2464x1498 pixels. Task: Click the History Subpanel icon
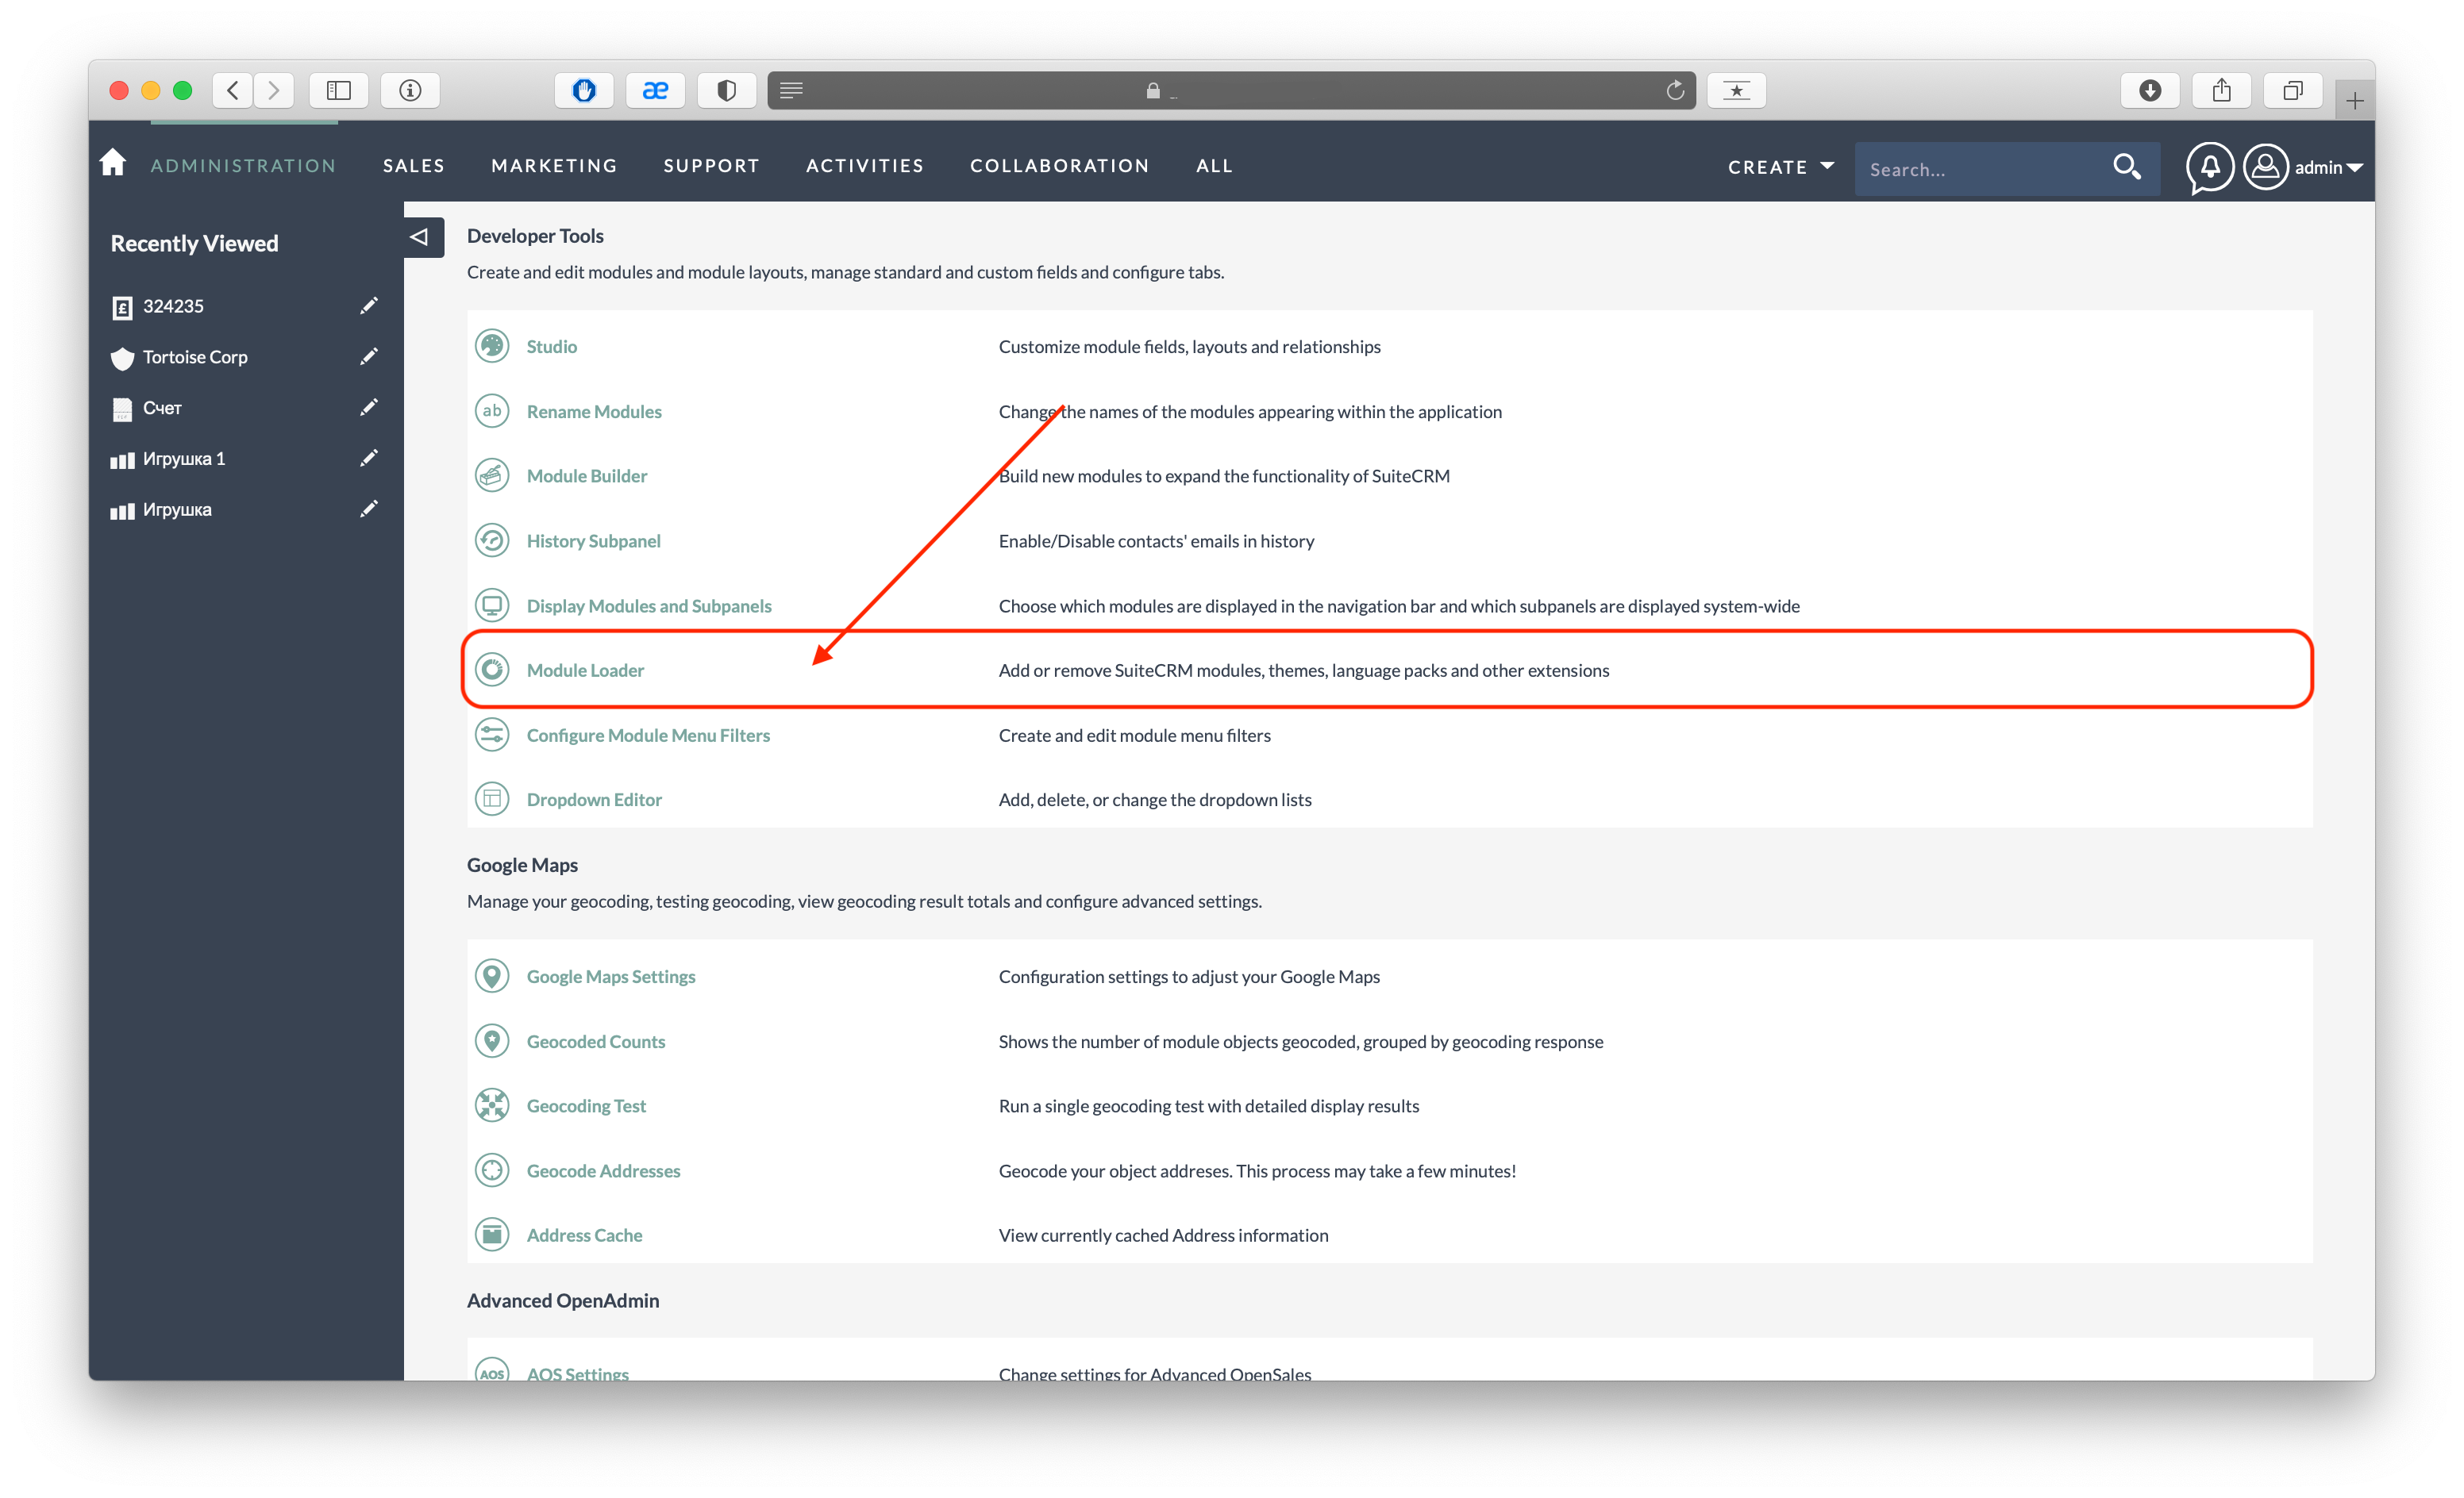[492, 540]
